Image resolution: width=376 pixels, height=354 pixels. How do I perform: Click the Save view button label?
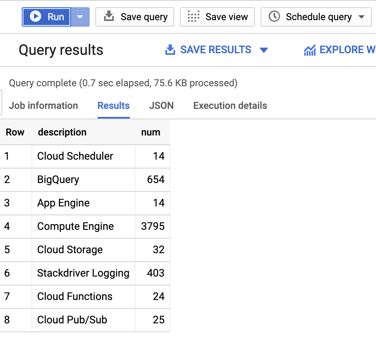coord(227,17)
